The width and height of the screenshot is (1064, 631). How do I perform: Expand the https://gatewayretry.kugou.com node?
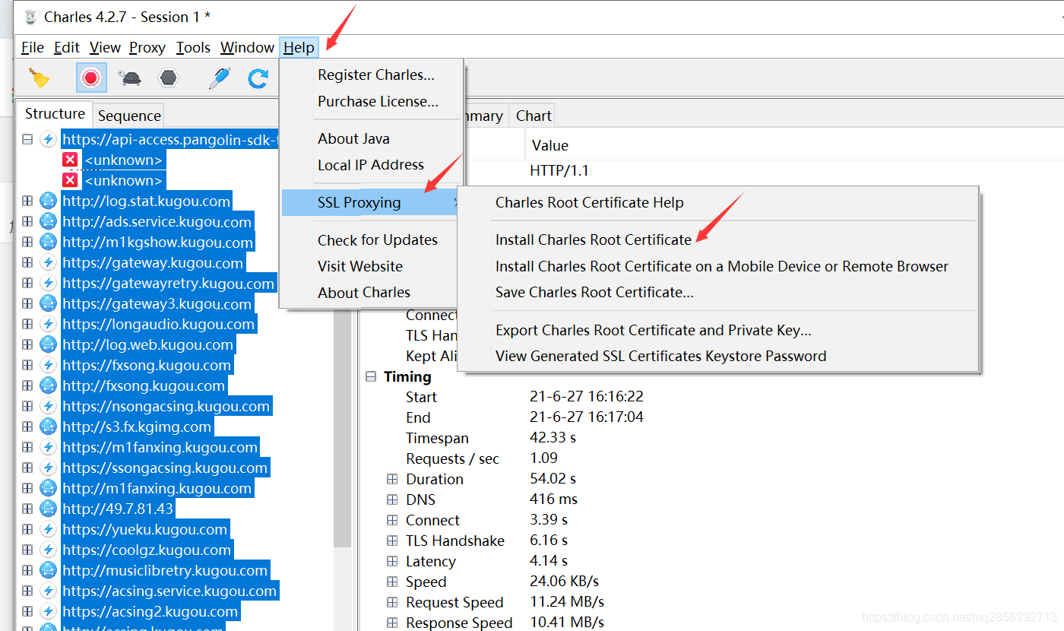pyautogui.click(x=27, y=283)
